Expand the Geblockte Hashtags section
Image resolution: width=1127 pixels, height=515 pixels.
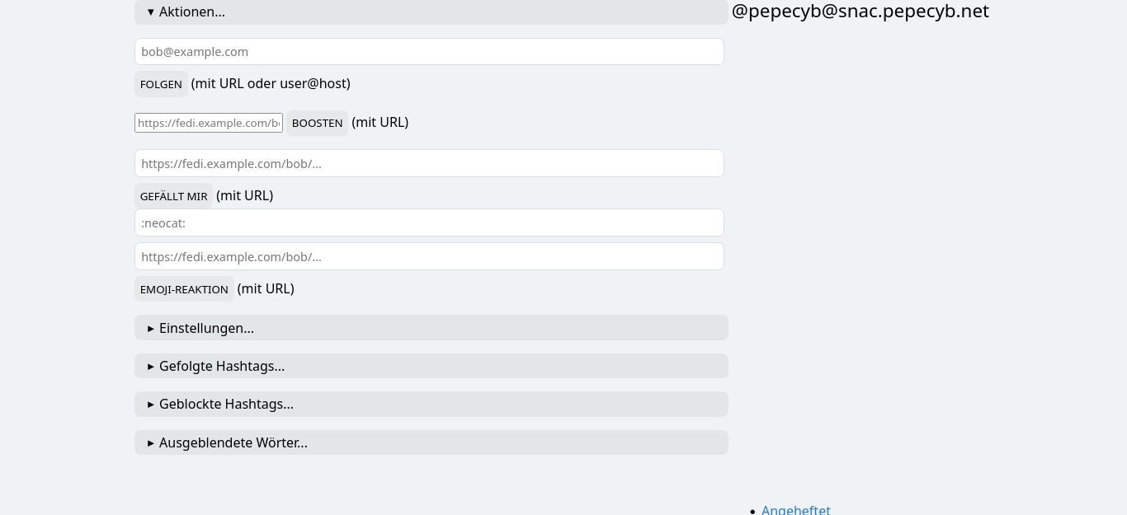[x=226, y=405]
